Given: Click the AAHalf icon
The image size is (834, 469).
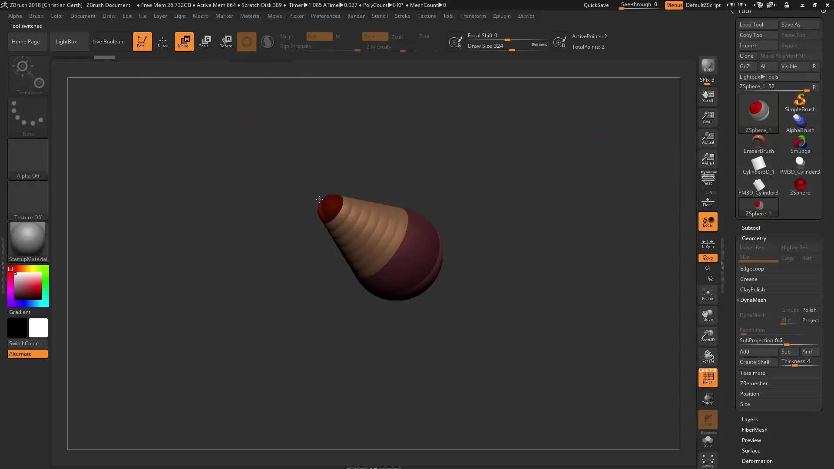Looking at the screenshot, I should point(708,159).
